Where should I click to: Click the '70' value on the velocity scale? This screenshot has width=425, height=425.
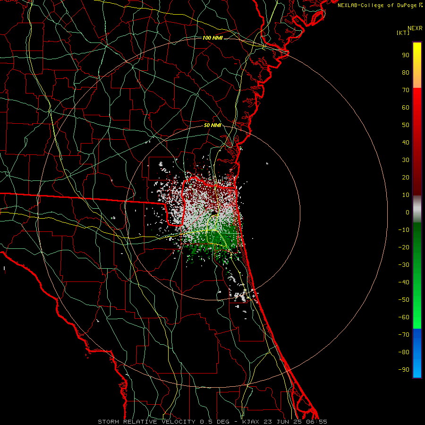(x=406, y=90)
